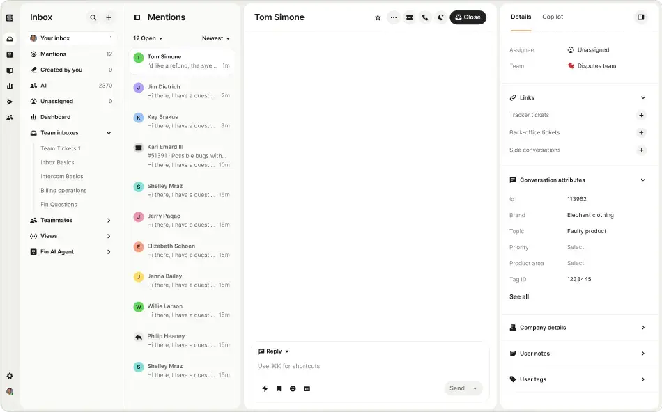Click the See all attributes link
This screenshot has width=662, height=412.
519,296
